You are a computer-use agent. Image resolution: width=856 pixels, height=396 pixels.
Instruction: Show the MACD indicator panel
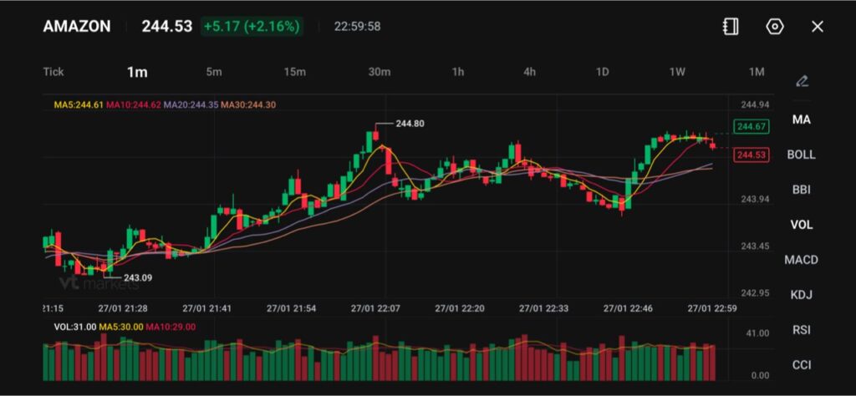pos(801,260)
